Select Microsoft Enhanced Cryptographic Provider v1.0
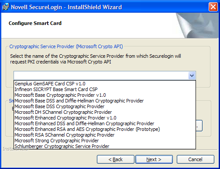Screen dimensions: 220x169 (105, 118)
